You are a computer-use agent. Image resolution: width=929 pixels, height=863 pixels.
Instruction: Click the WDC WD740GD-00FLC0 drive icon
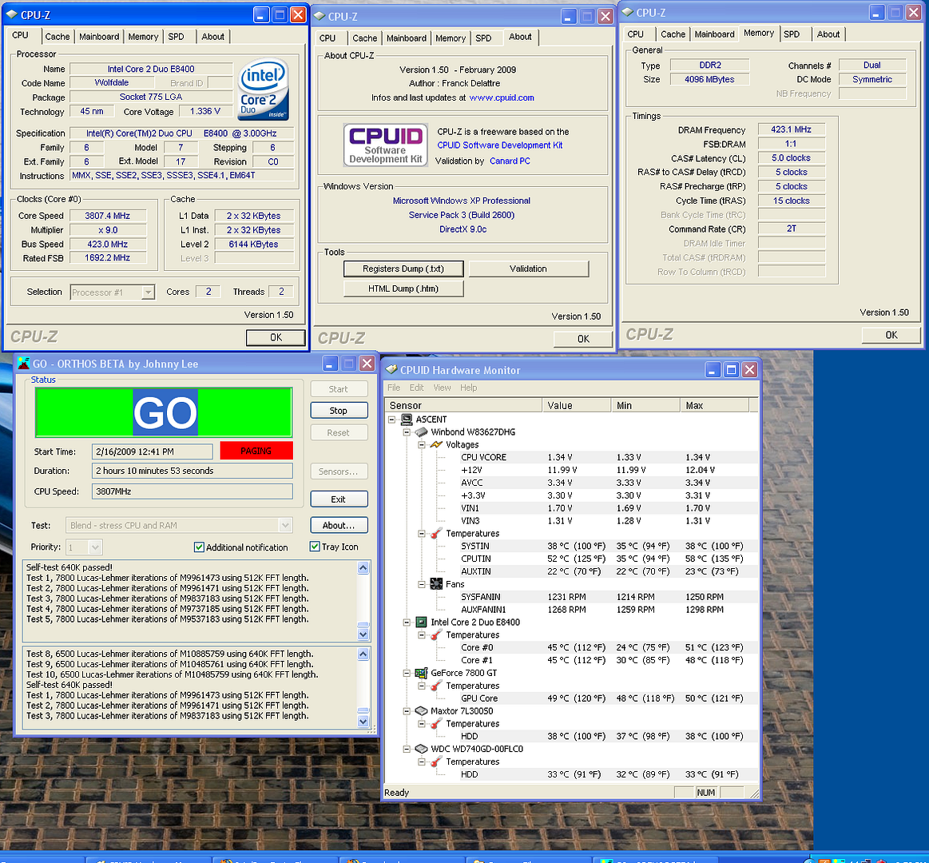click(x=421, y=749)
